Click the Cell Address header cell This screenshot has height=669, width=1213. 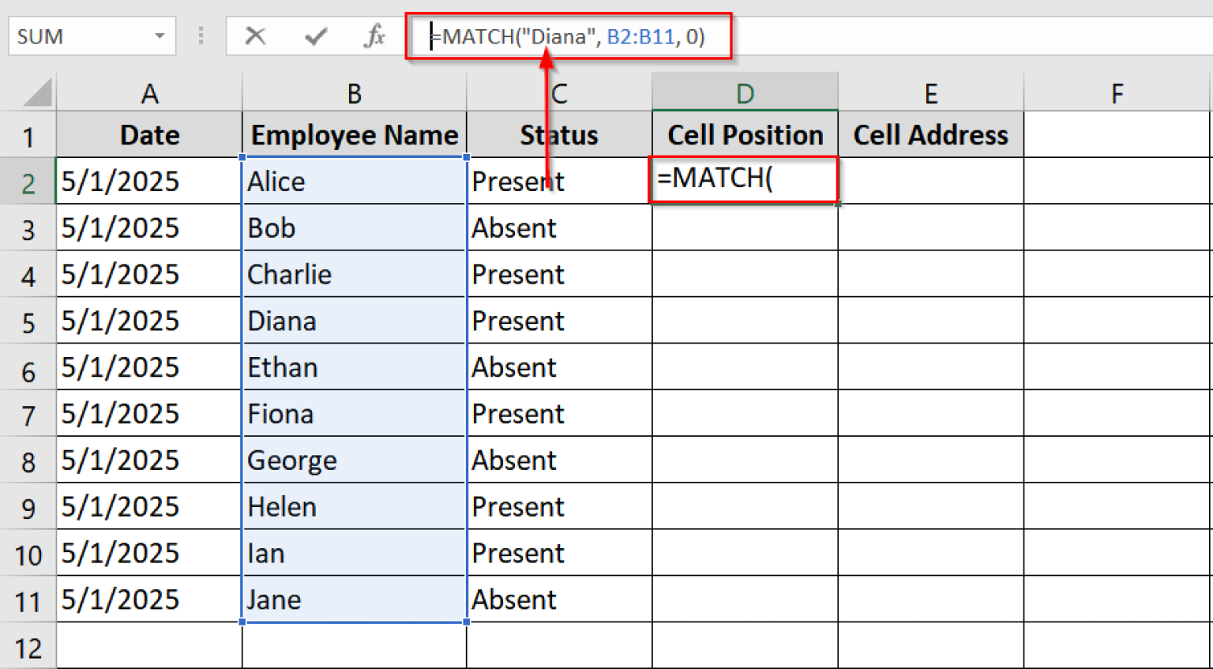(930, 134)
